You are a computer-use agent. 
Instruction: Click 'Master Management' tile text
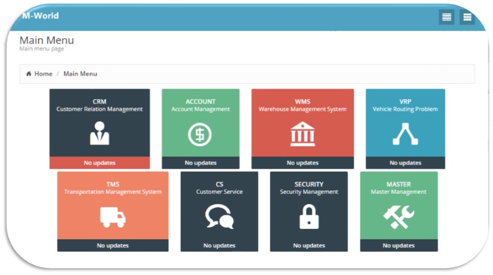click(399, 192)
